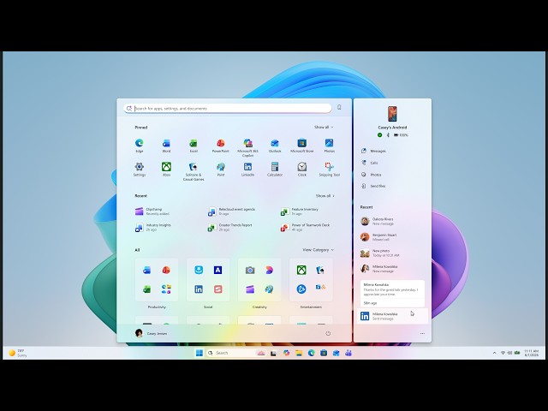Open the three-dot menu in phone panel
The width and height of the screenshot is (548, 411).
click(x=422, y=333)
